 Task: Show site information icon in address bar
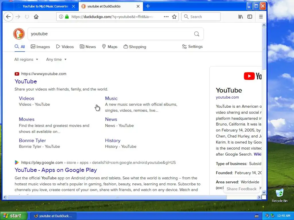click(61, 17)
